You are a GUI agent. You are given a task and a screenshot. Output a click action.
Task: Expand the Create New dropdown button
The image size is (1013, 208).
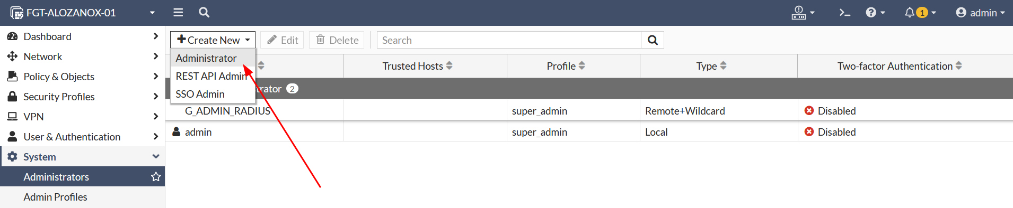(x=213, y=40)
